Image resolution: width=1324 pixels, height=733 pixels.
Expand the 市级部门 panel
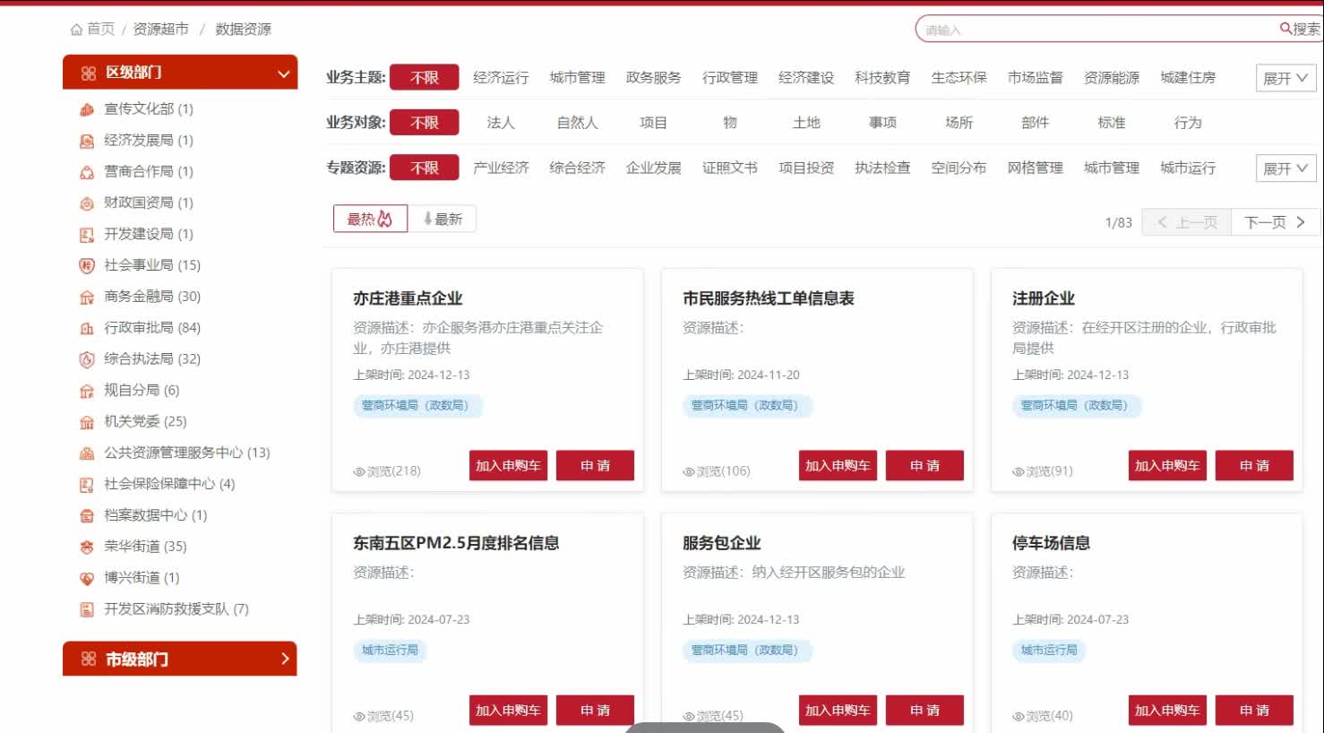coord(285,659)
